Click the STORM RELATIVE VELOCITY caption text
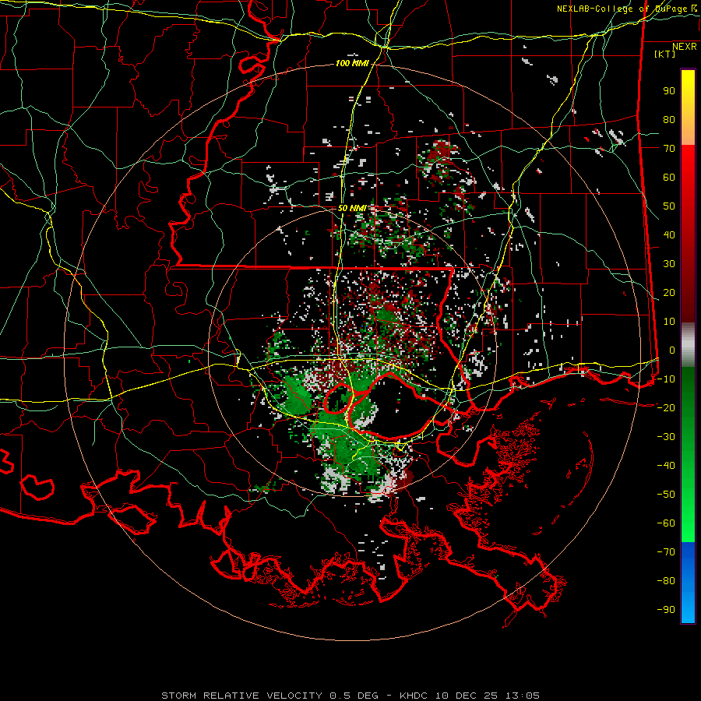Screen dimensions: 701x701 (241, 696)
